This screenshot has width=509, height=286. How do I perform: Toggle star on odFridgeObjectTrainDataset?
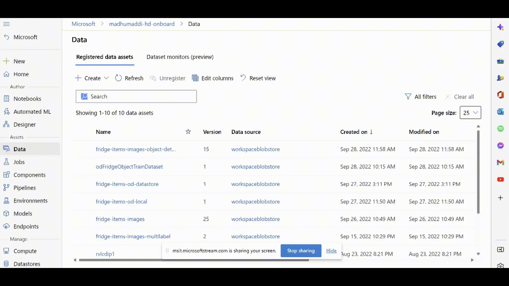188,167
